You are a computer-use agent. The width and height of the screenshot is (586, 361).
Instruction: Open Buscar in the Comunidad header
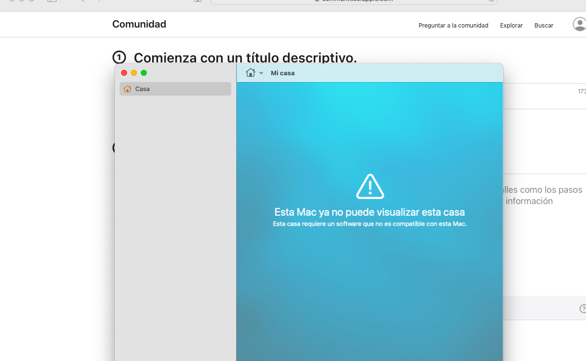click(x=544, y=26)
